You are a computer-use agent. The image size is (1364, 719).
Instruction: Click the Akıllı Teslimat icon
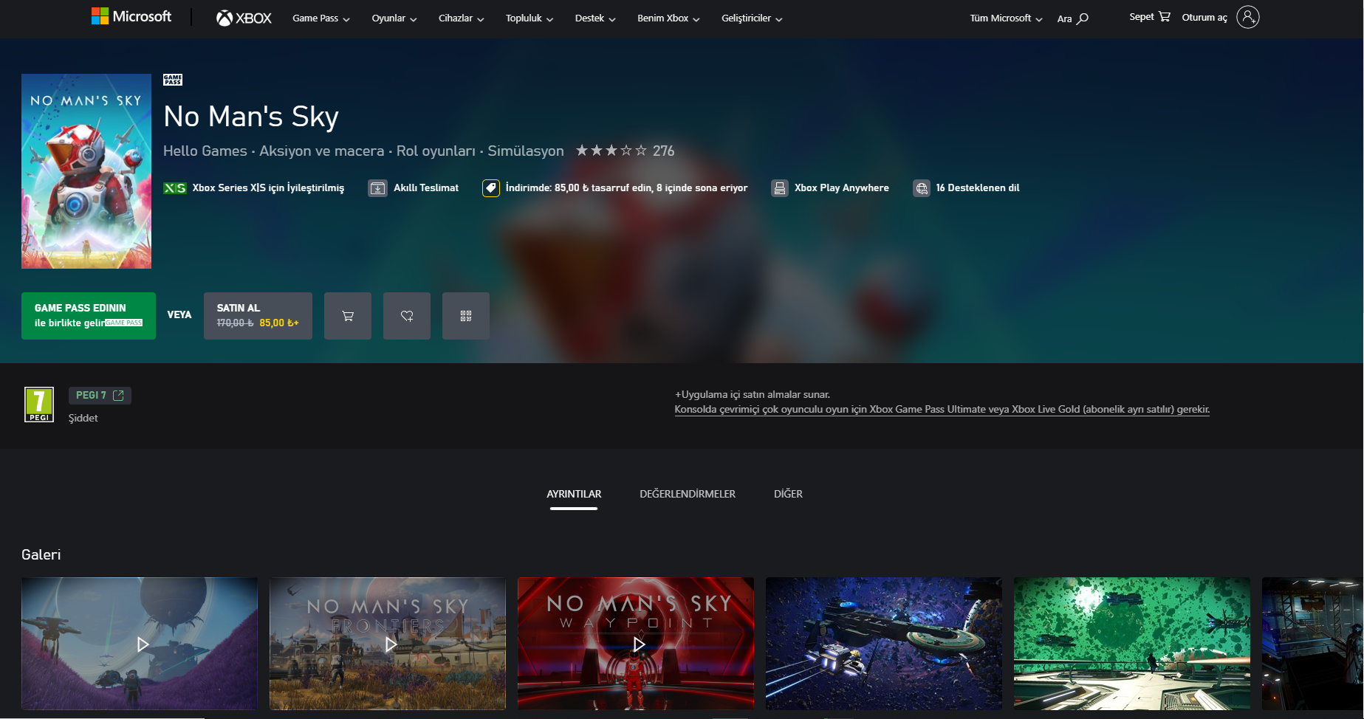pos(377,188)
